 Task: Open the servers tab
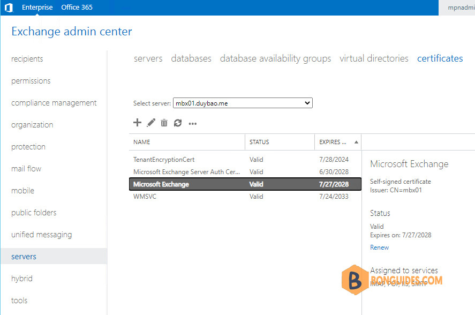148,58
